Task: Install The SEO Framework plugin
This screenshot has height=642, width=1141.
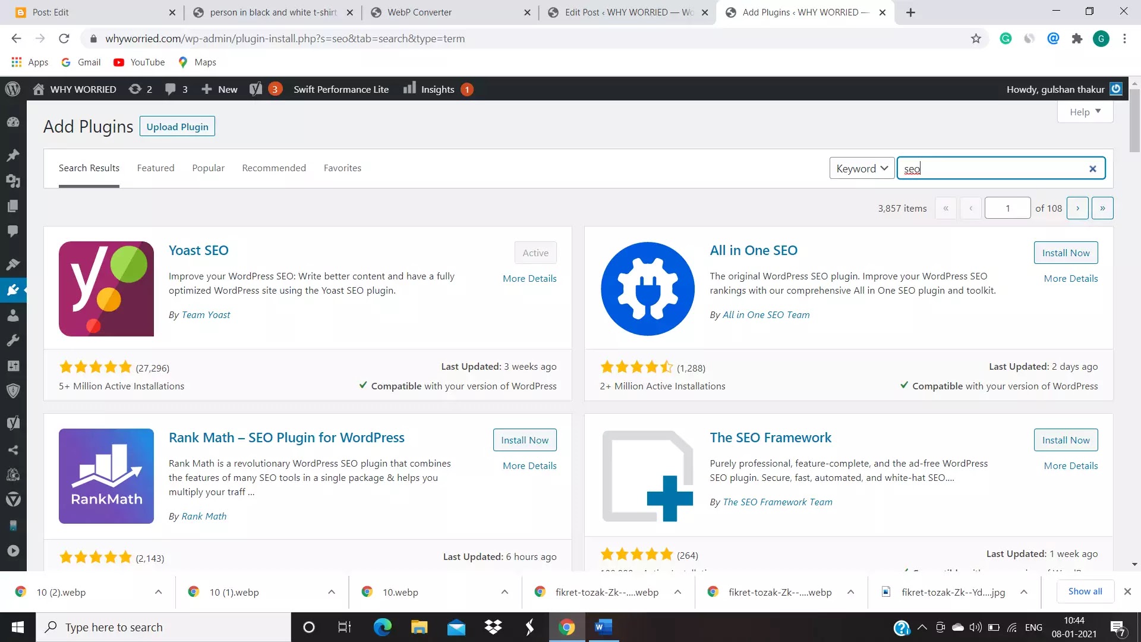Action: point(1066,440)
